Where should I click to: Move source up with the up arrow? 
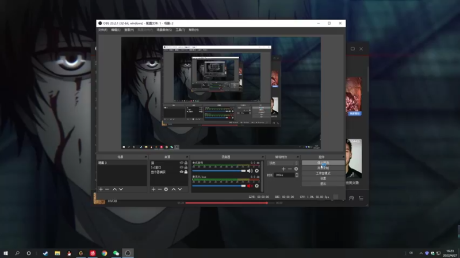174,189
